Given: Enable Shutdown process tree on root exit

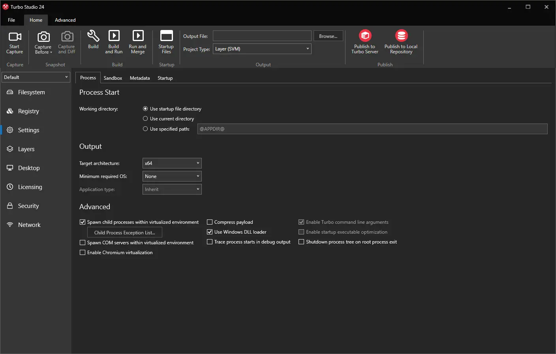Looking at the screenshot, I should [301, 242].
